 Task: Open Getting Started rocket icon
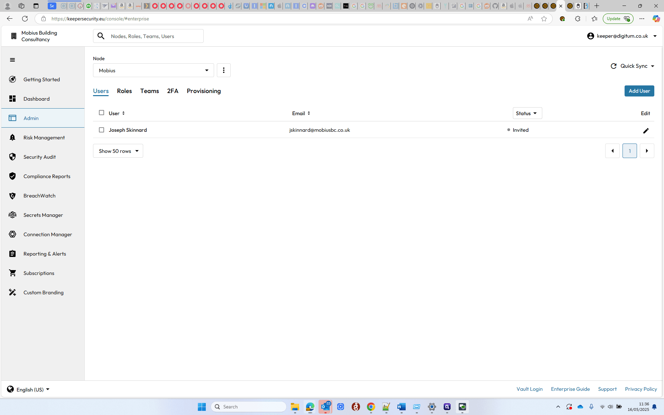click(12, 79)
